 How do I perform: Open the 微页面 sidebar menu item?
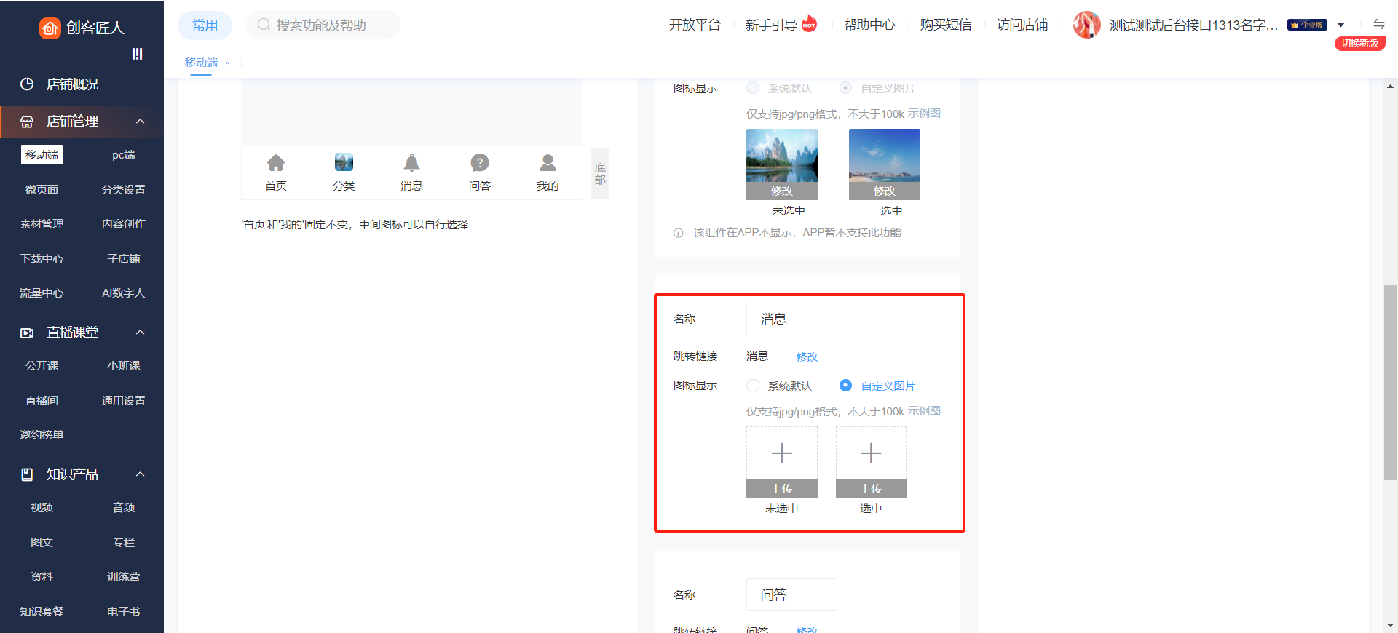pyautogui.click(x=42, y=190)
